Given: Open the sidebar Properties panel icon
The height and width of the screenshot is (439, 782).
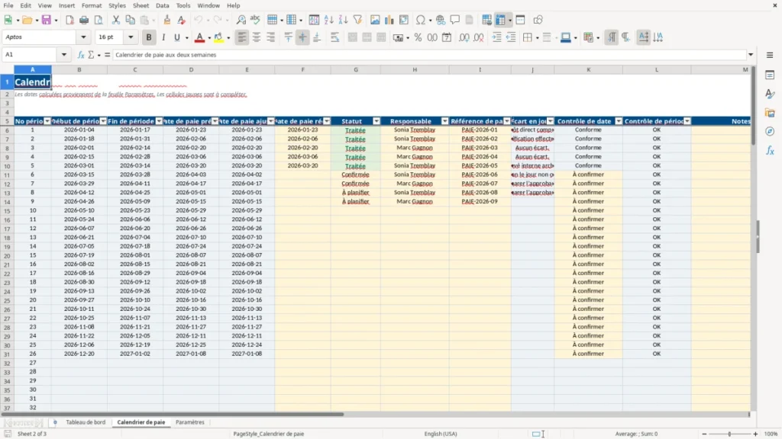Looking at the screenshot, I should 770,75.
